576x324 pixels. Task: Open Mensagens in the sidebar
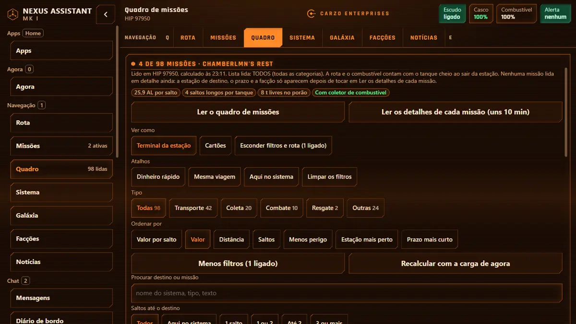(61, 298)
